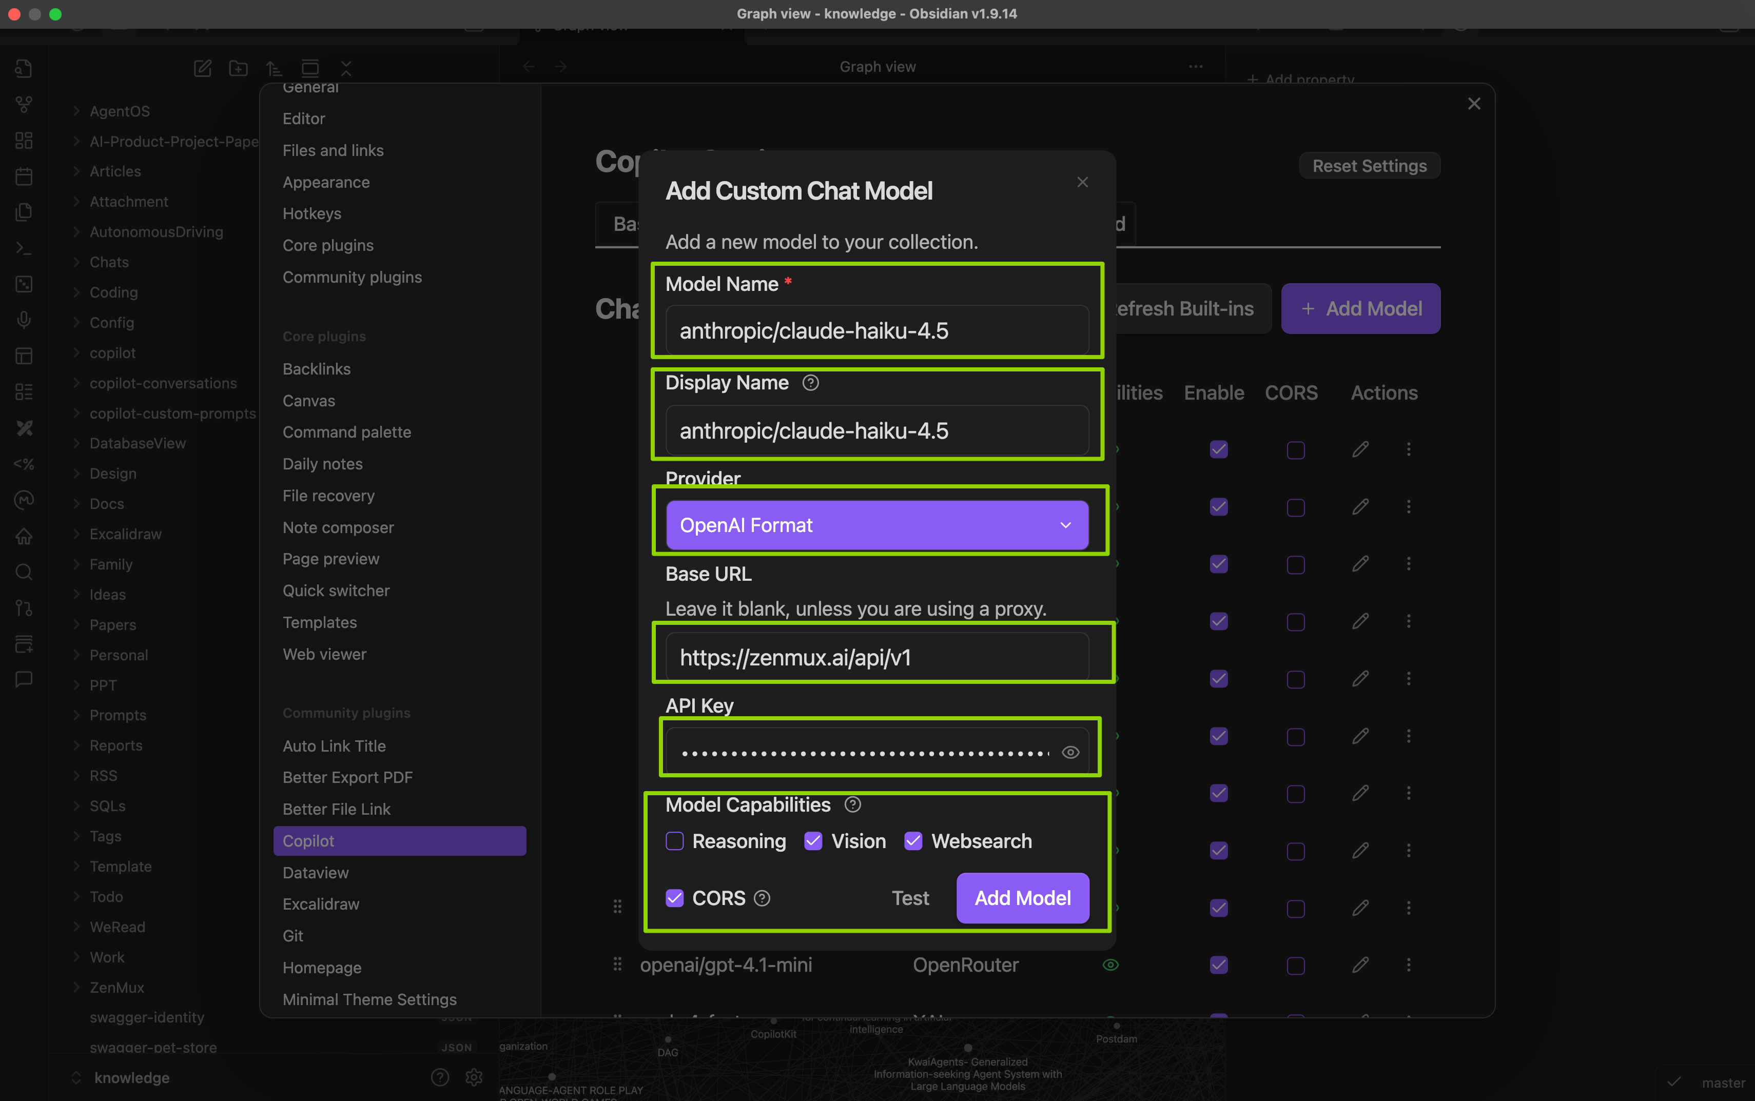Reveal API key with the eye icon
1755x1101 pixels.
(1070, 752)
